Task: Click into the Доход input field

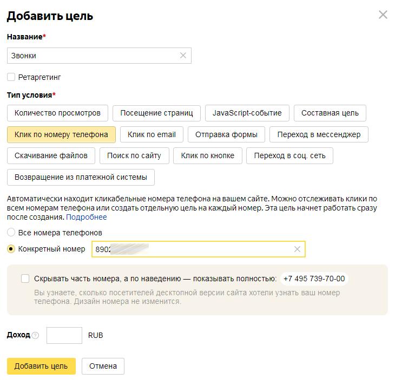Action: pos(64,335)
